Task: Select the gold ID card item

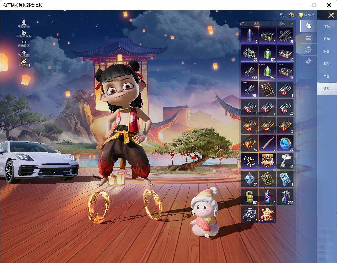Action: [x=267, y=89]
